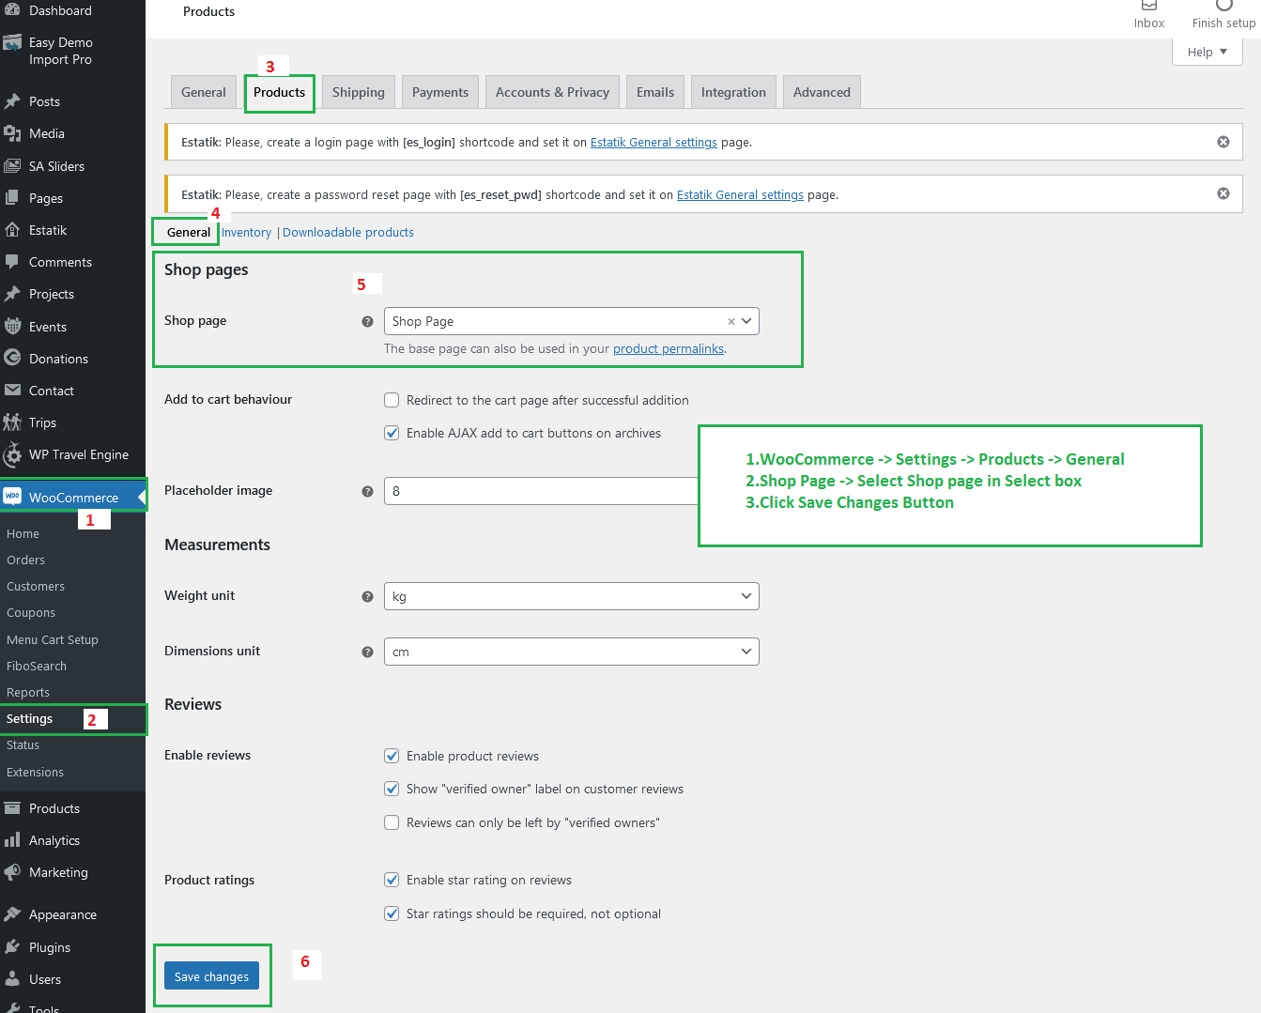Open WooCommerce Coupons submenu item
Screen dimensions: 1261x1013
31,612
